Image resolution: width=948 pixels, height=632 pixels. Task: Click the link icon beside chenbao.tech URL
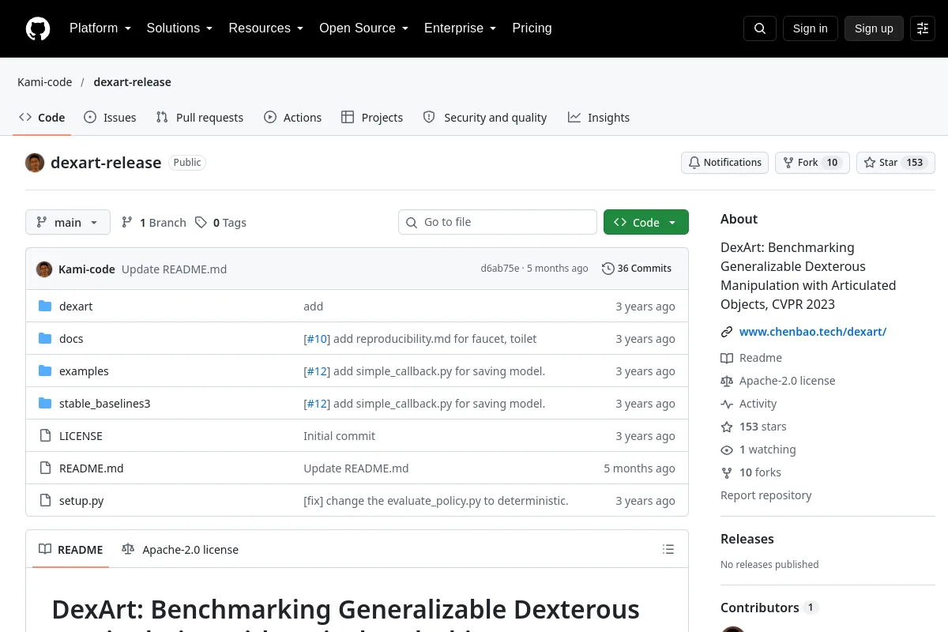coord(727,332)
